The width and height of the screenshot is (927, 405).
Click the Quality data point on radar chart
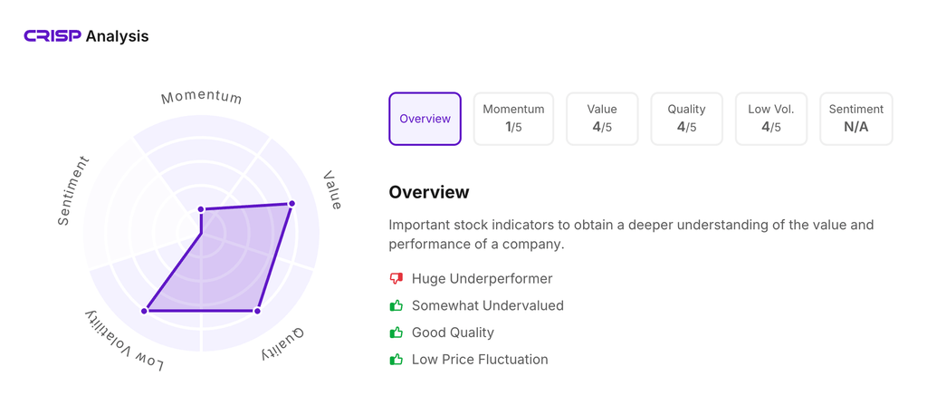tap(258, 311)
